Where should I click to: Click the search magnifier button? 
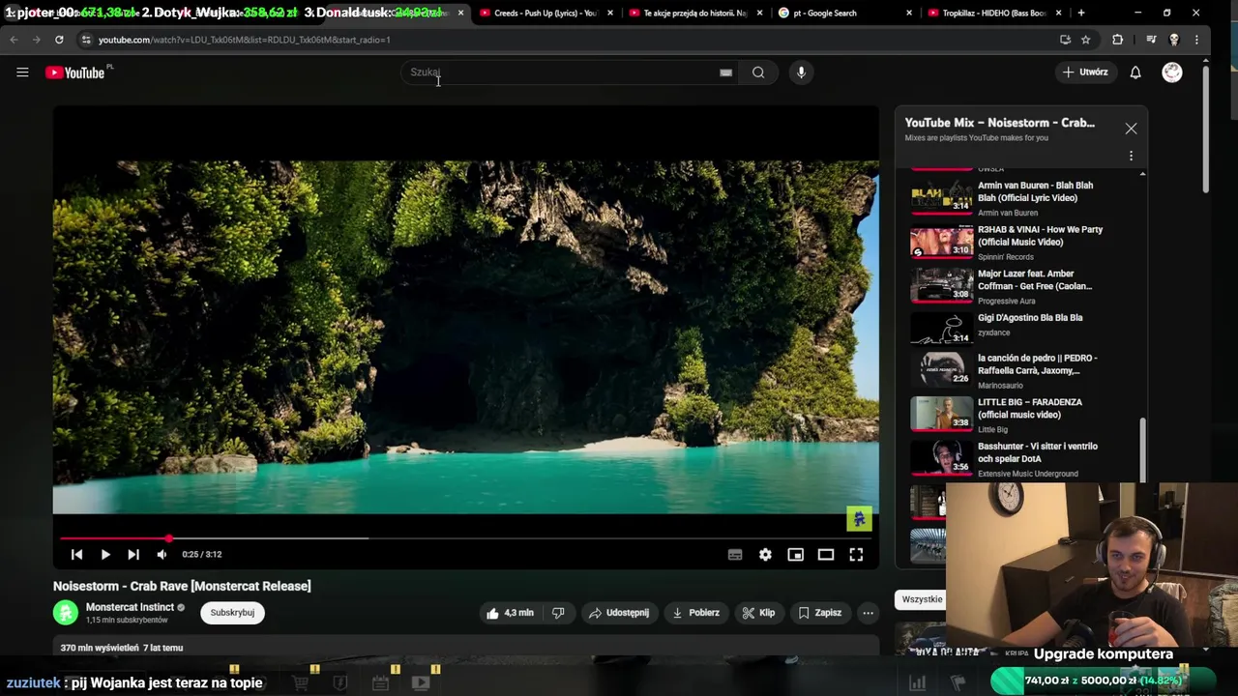[758, 72]
